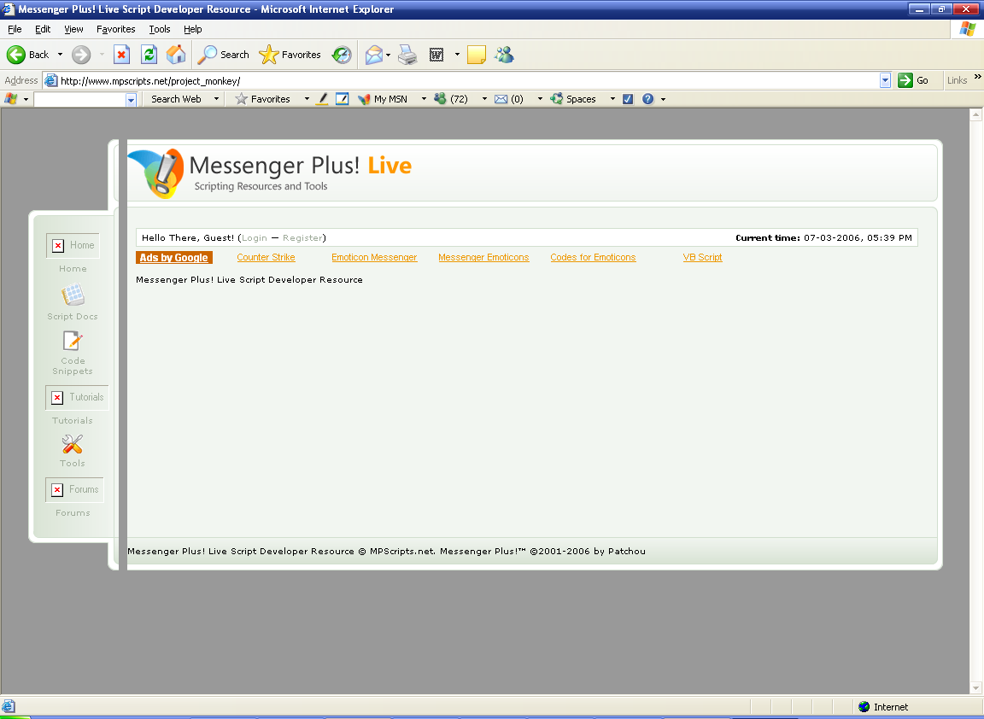Open the address bar dropdown
The image size is (984, 719).
(x=886, y=80)
